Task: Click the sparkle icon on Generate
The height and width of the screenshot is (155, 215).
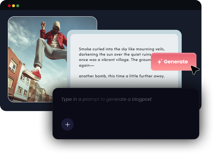Action: click(160, 62)
